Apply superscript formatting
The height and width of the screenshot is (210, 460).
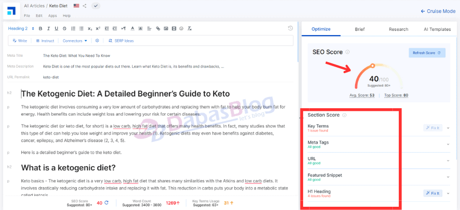98,29
